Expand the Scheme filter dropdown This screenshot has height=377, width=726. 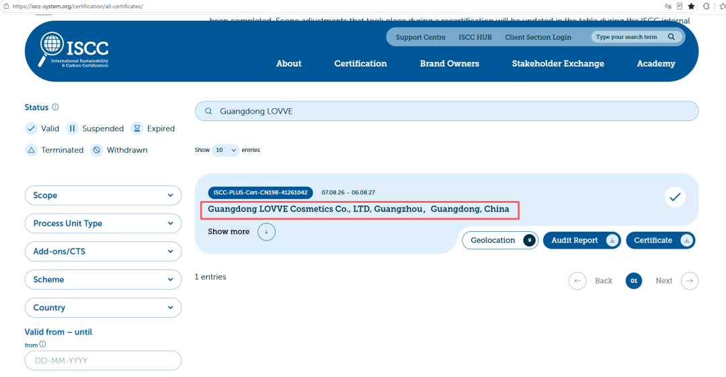click(103, 280)
